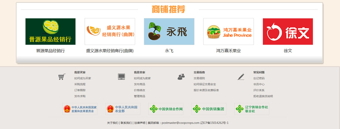Click 徐文 shop name text
This screenshot has width=340, height=129.
click(x=288, y=51)
